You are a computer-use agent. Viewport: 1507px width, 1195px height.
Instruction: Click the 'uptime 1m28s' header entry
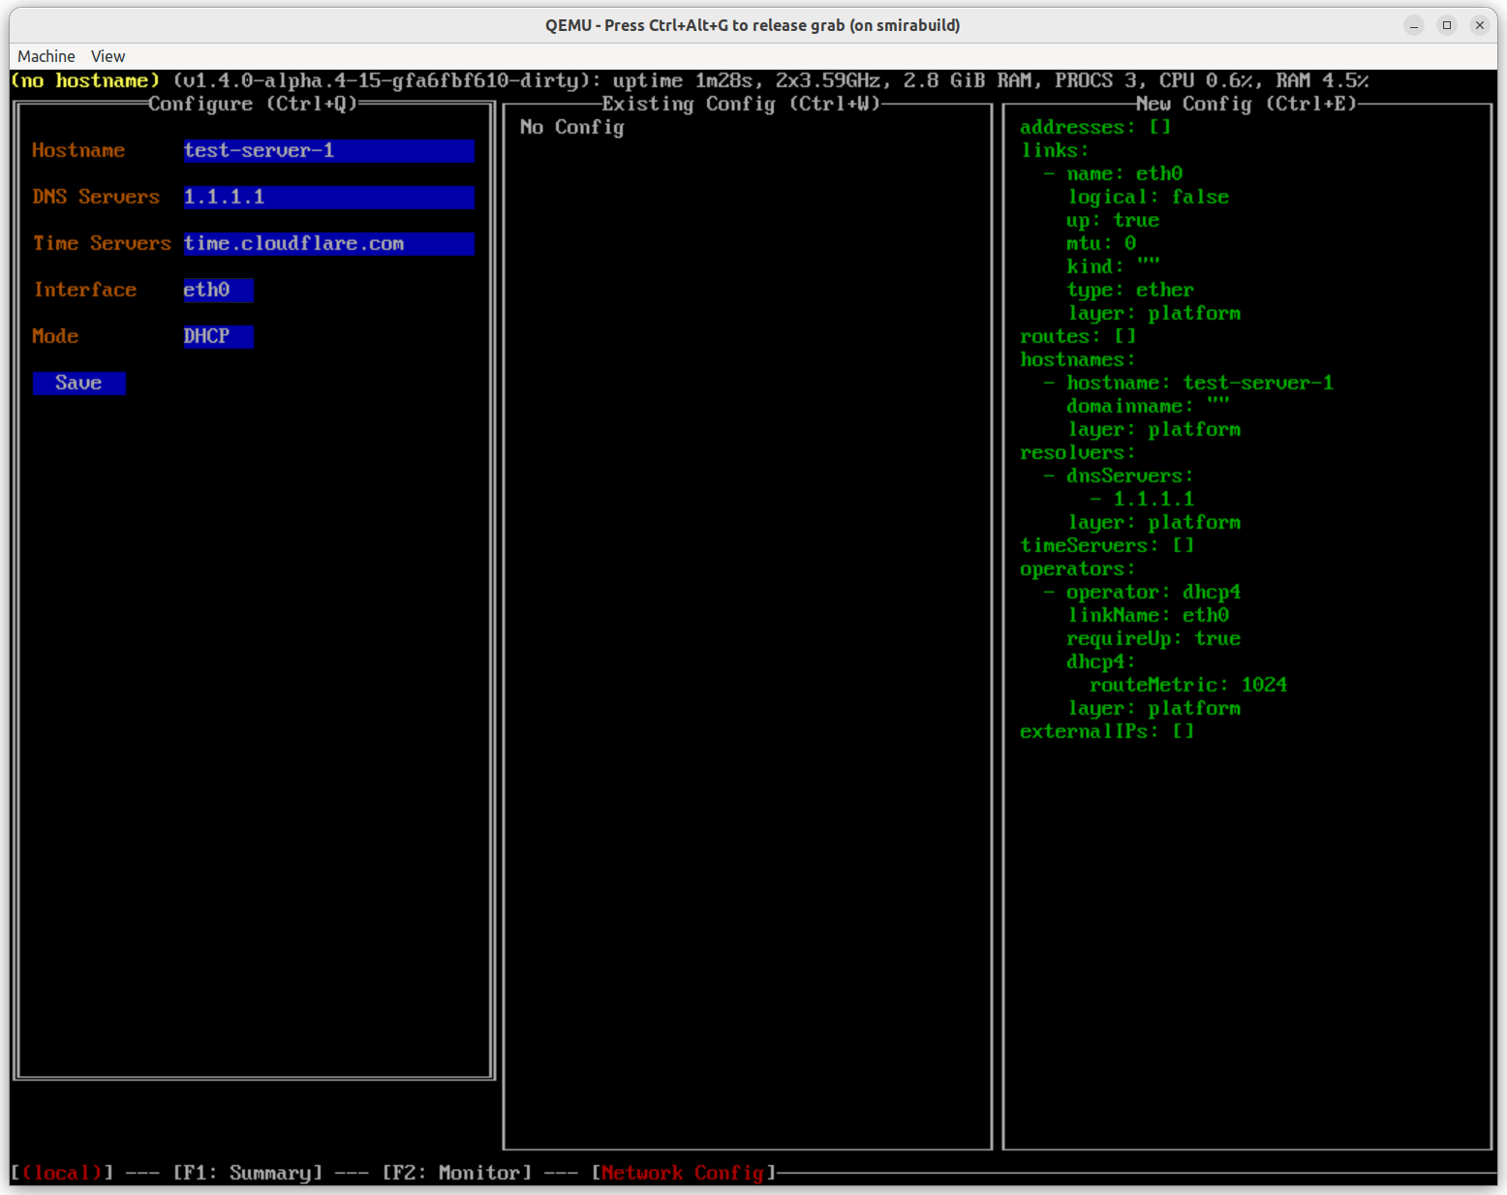[x=683, y=80]
